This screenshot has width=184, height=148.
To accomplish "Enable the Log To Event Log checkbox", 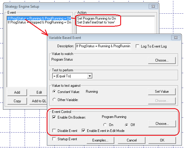I will tap(137, 46).
